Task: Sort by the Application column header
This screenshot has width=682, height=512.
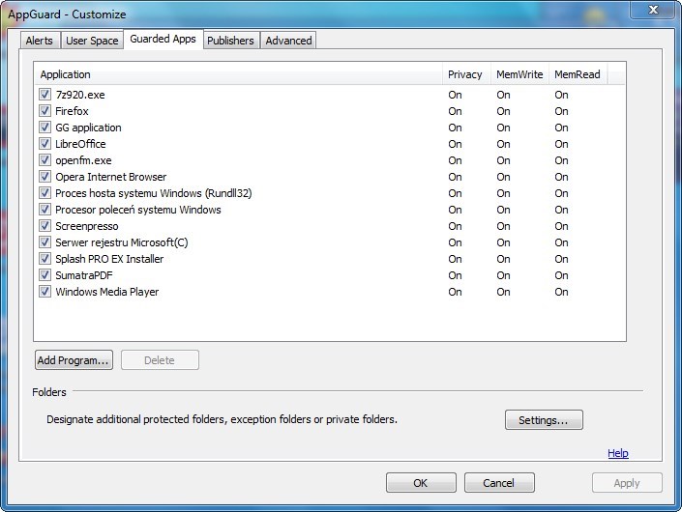Action: click(x=238, y=74)
